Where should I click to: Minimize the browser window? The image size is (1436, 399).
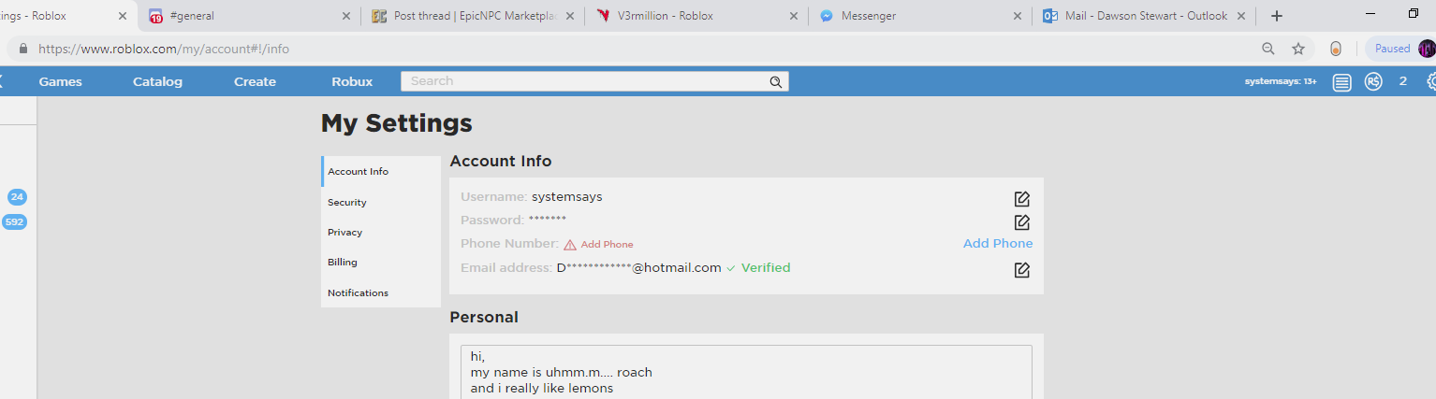(1370, 14)
